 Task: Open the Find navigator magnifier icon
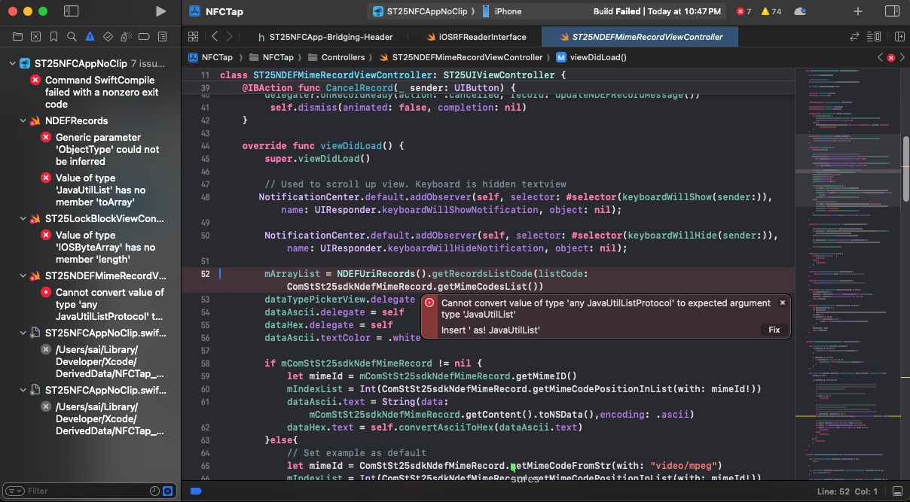click(72, 37)
